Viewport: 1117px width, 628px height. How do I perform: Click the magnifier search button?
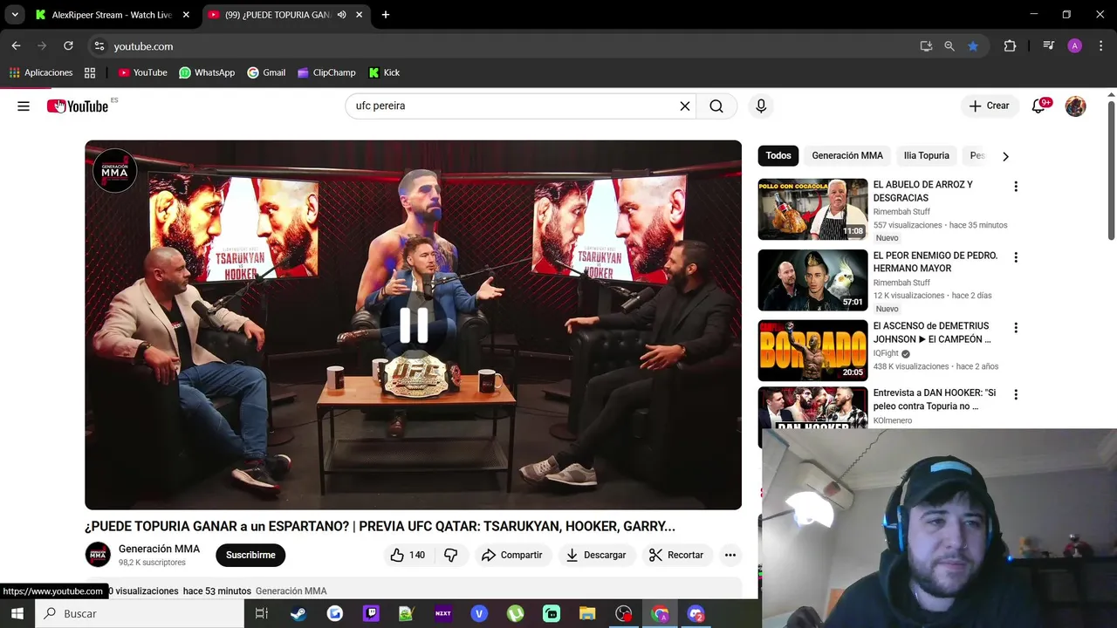(716, 106)
